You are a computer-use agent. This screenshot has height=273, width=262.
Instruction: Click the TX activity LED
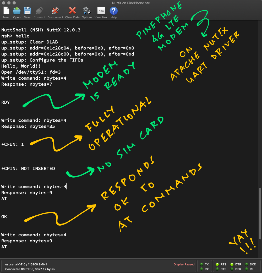tap(201, 264)
